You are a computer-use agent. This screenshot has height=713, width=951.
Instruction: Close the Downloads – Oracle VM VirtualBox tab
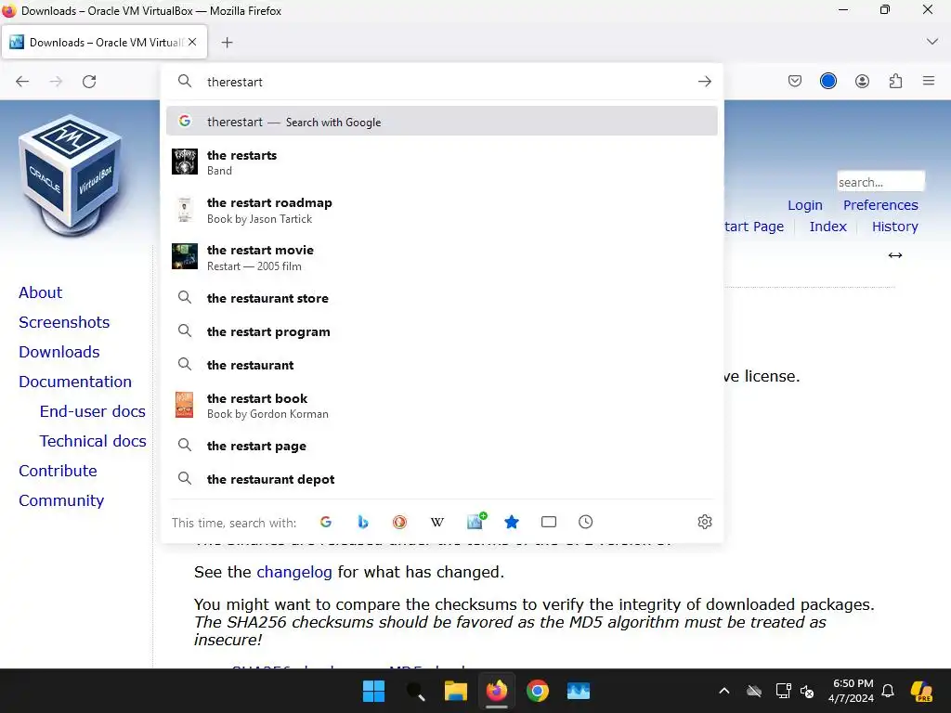click(192, 42)
